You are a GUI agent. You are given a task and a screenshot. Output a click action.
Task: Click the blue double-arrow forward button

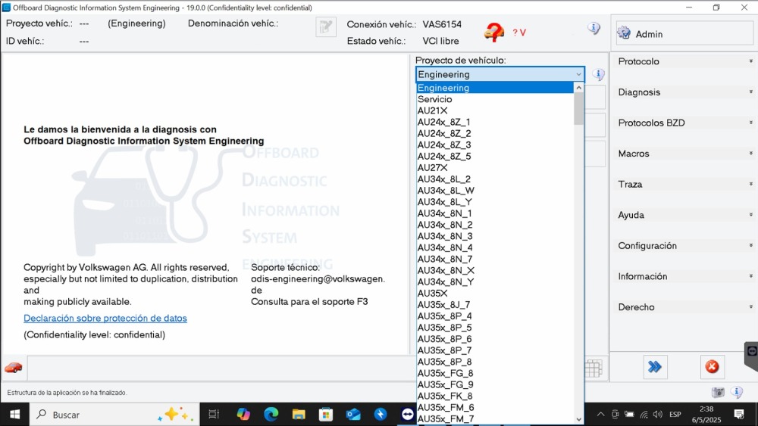point(655,367)
